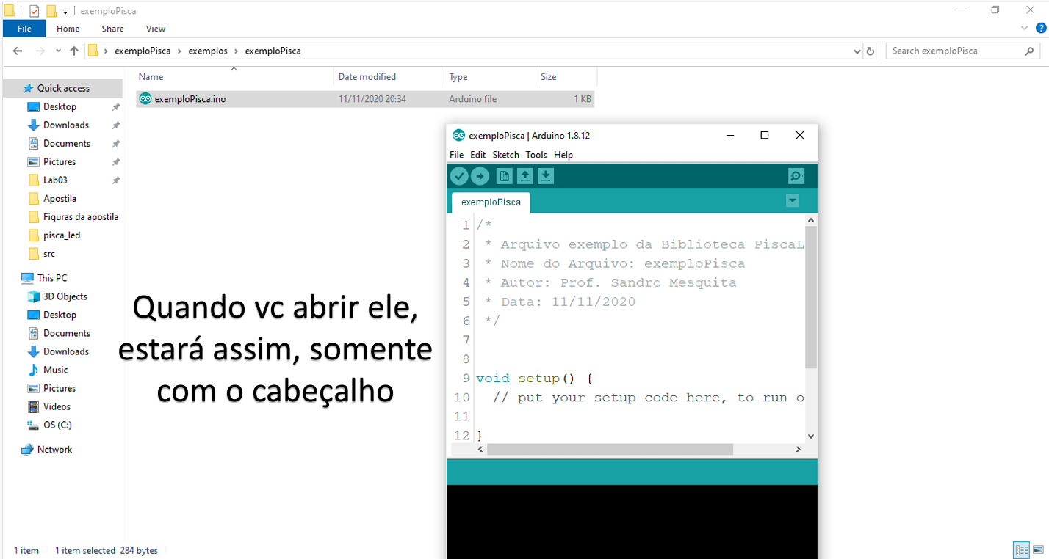Image resolution: width=1049 pixels, height=559 pixels.
Task: Click the void setup() code line
Action: [534, 379]
